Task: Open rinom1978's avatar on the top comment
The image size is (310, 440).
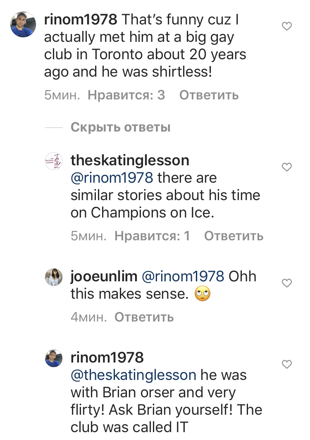Action: 23,25
